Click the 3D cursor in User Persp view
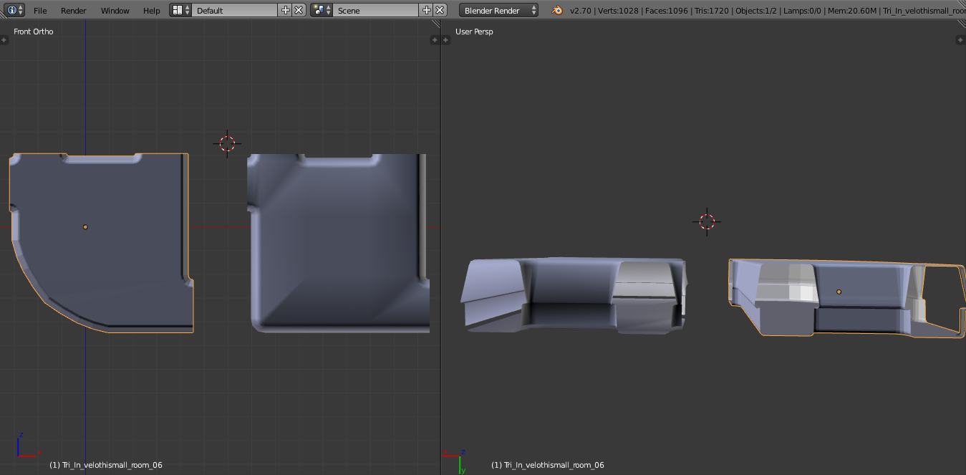Screen dimensions: 966x475 pos(707,221)
